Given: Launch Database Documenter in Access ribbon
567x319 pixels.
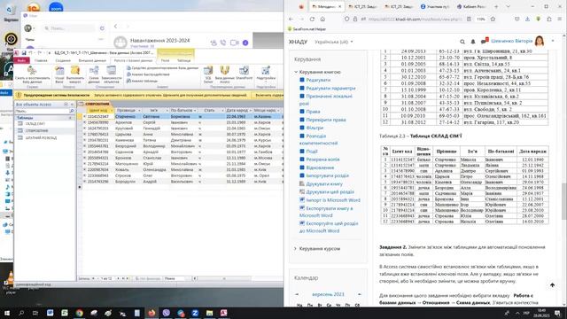Looking at the screenshot, I should [162, 68].
